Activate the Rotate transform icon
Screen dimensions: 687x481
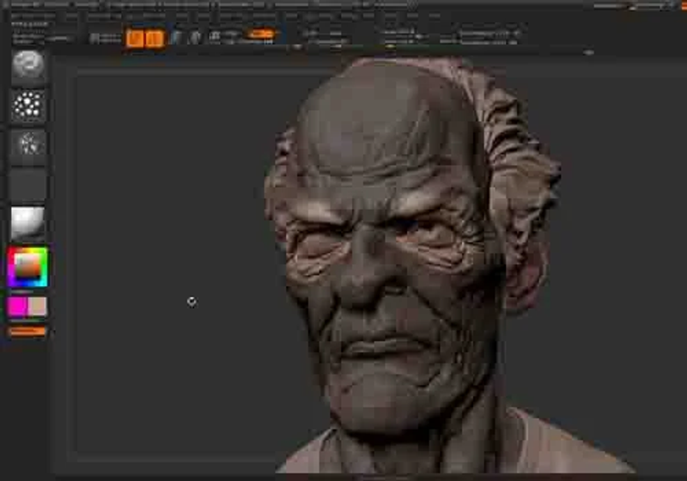[215, 36]
